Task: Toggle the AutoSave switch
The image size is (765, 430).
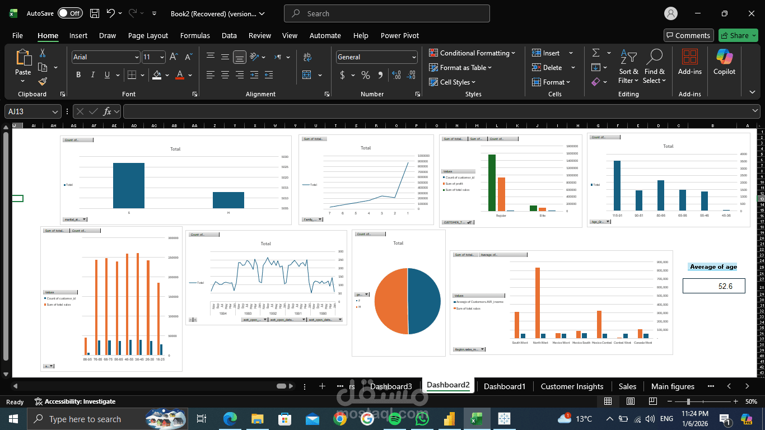Action: (x=70, y=13)
